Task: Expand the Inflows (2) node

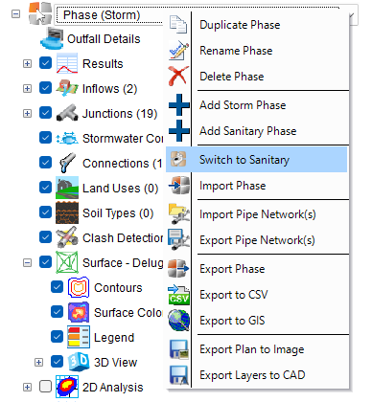Action: (27, 88)
